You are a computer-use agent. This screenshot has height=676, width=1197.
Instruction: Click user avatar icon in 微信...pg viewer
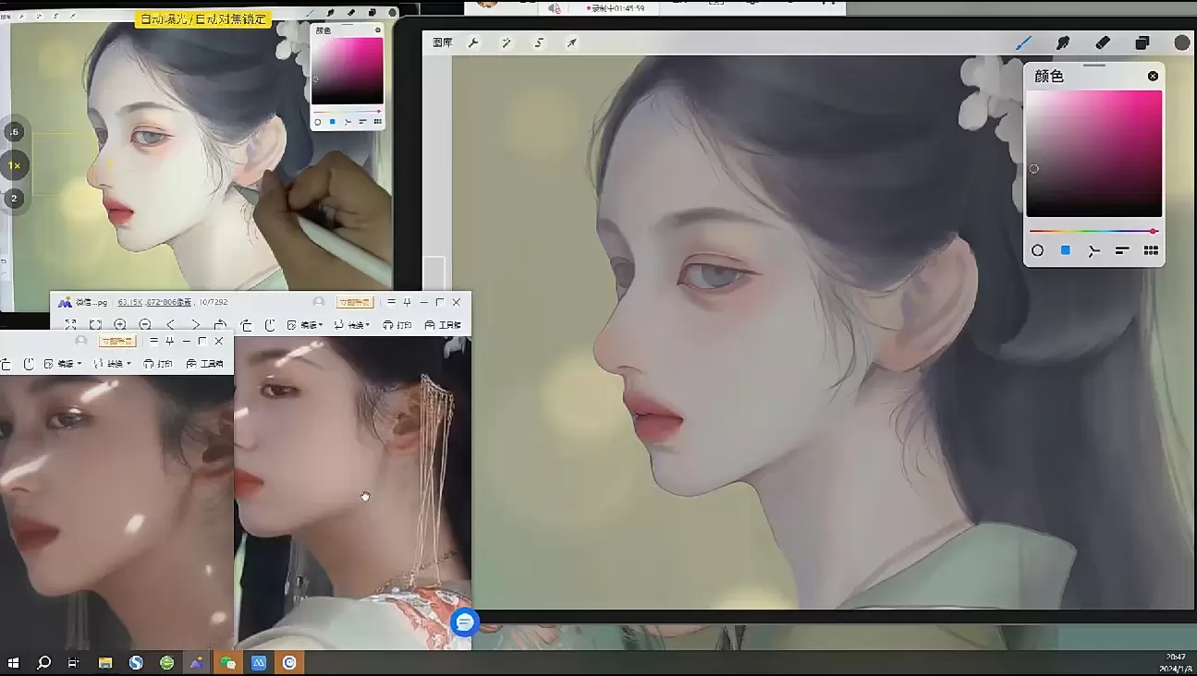[319, 302]
